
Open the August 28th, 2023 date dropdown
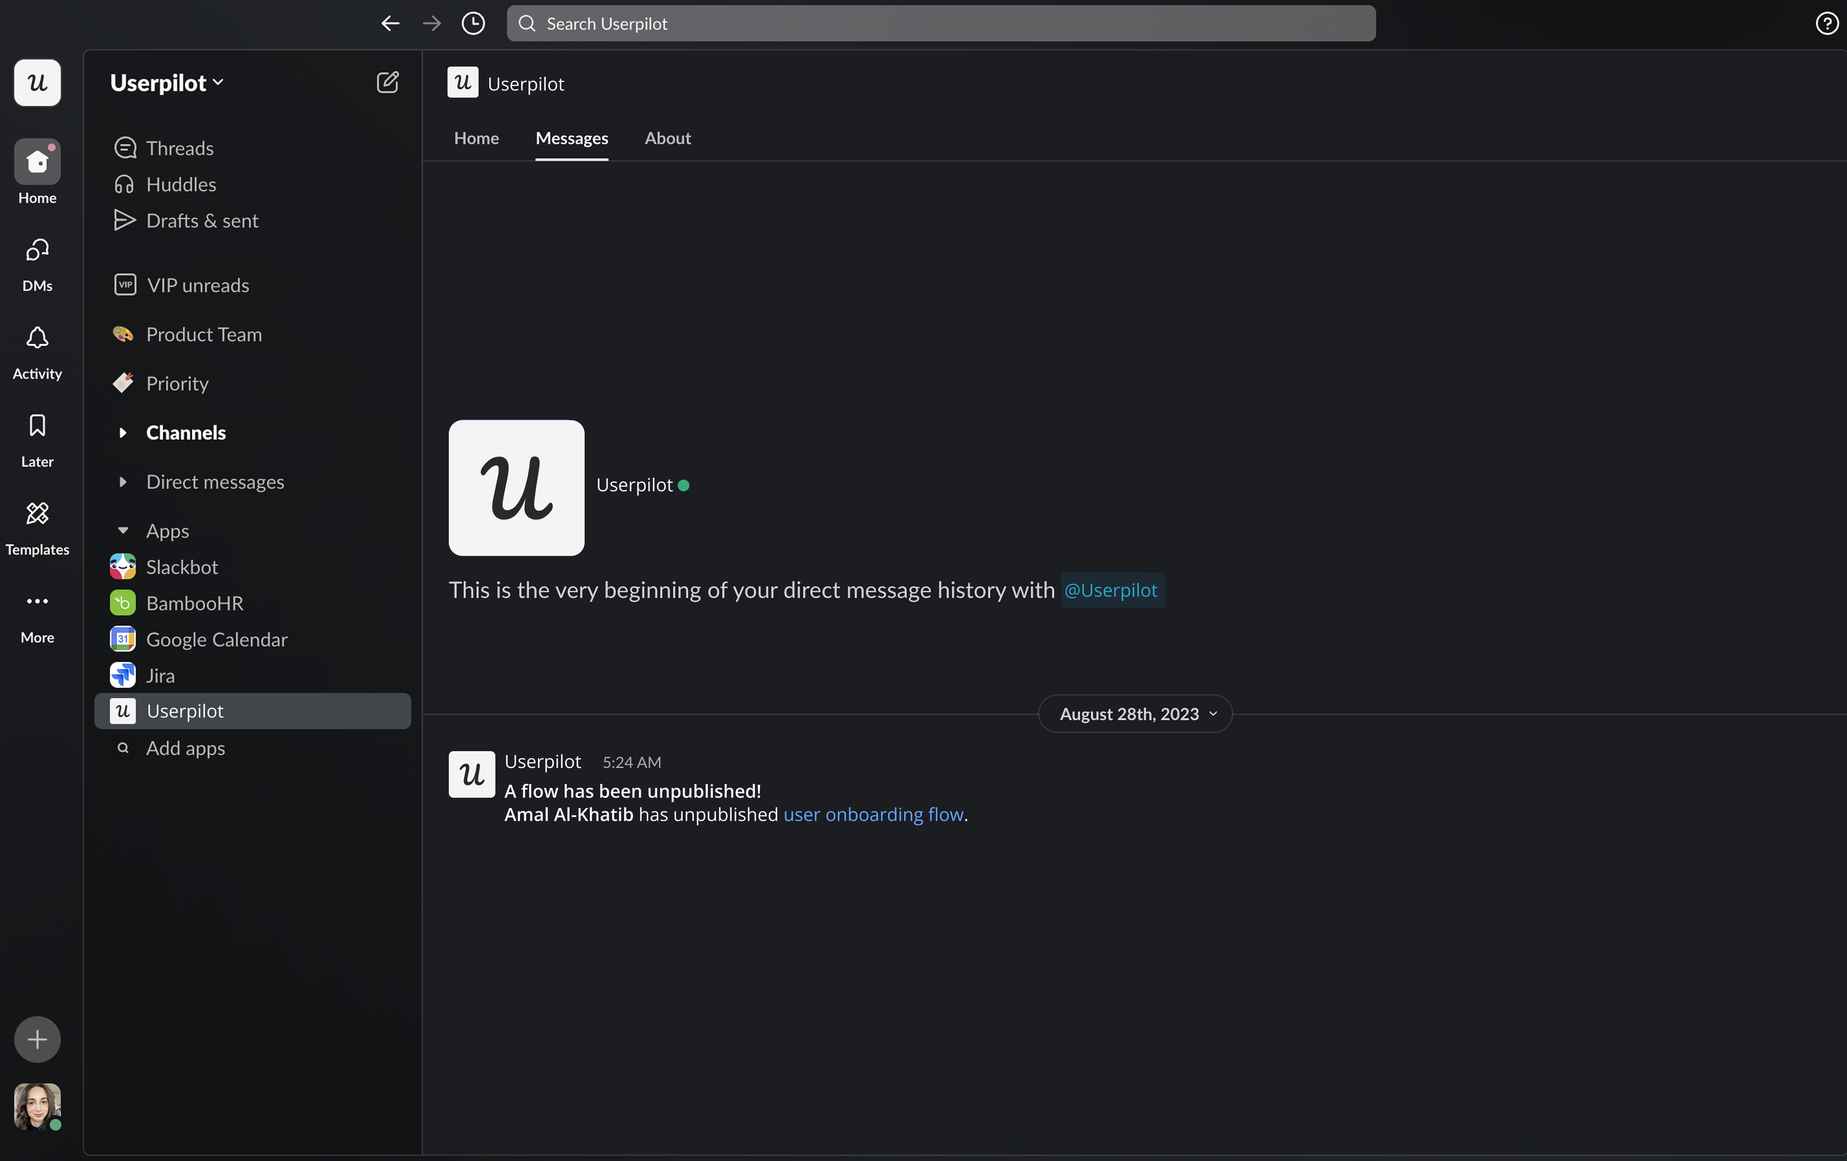(1135, 714)
